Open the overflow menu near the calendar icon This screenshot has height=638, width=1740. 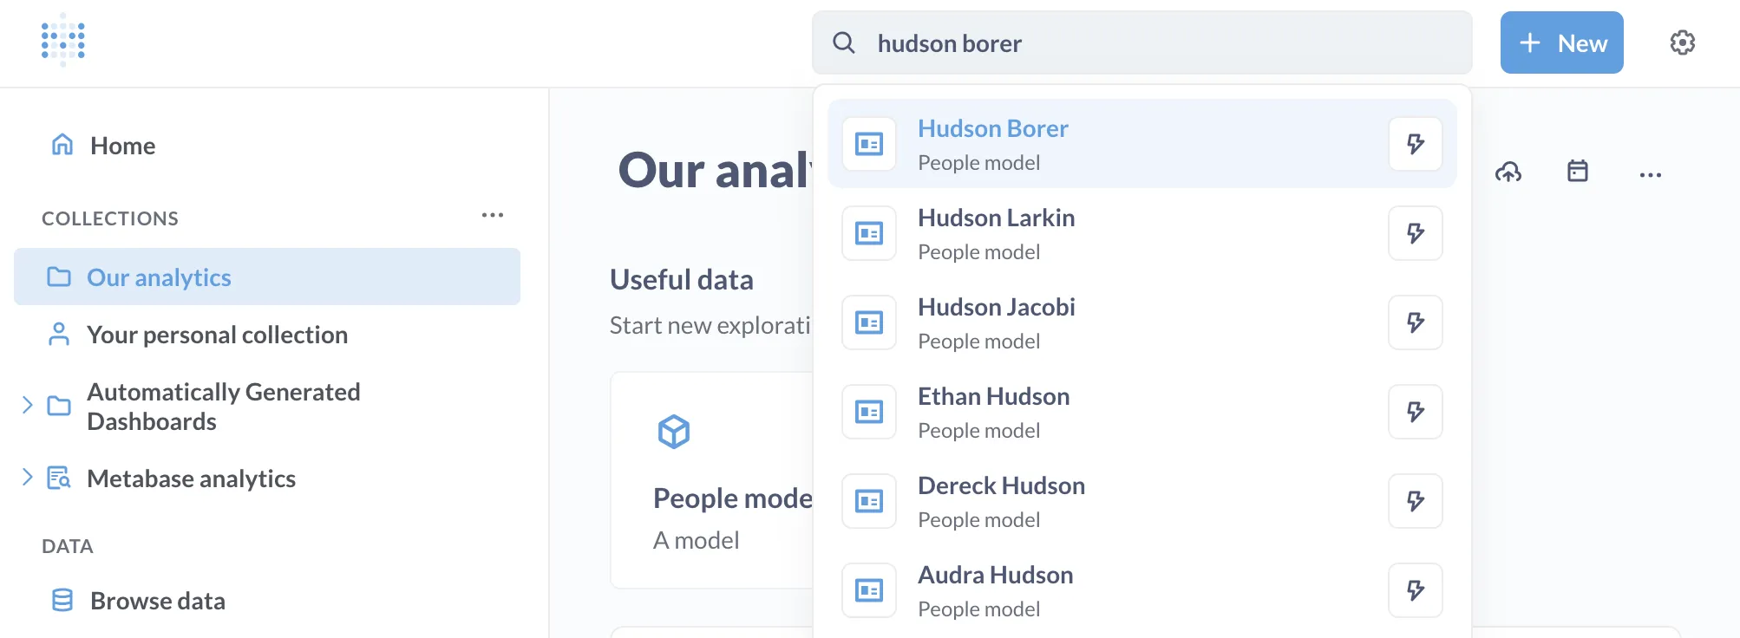pos(1650,173)
